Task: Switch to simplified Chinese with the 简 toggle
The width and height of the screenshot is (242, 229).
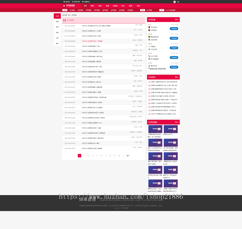Action: click(x=175, y=2)
